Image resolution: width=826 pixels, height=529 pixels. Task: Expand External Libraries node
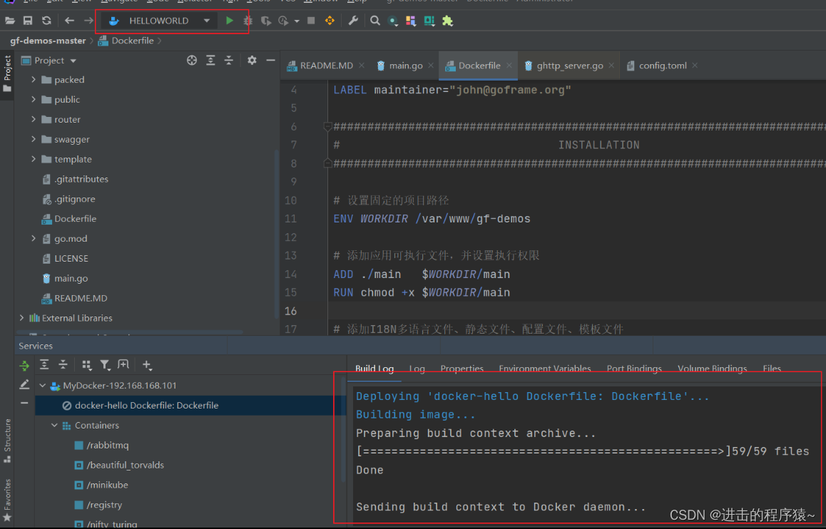[21, 317]
